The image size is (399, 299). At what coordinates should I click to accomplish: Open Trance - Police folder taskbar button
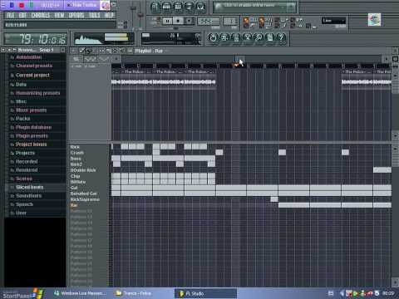click(134, 293)
